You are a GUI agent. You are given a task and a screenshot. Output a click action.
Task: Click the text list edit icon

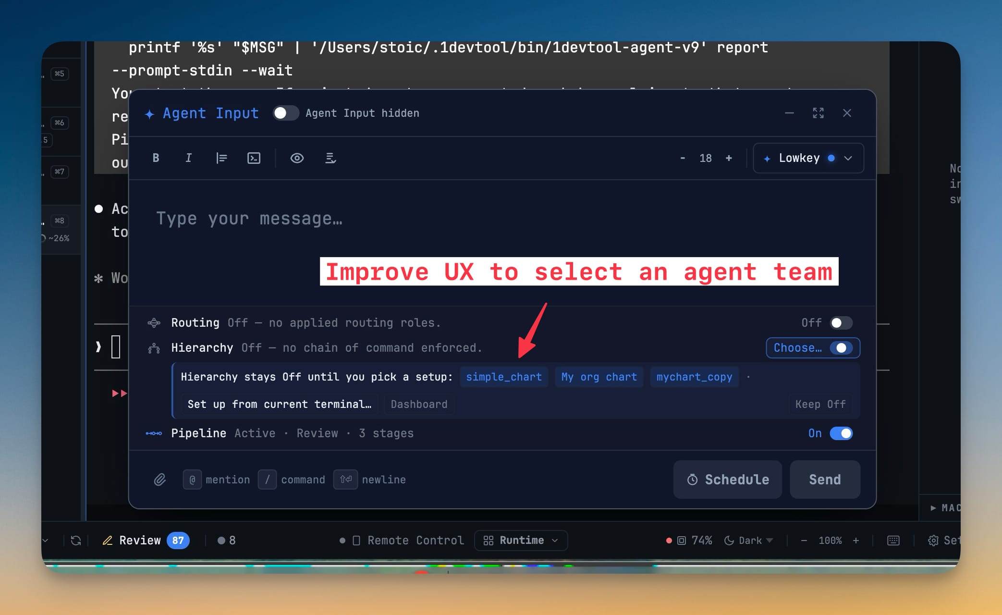(330, 158)
